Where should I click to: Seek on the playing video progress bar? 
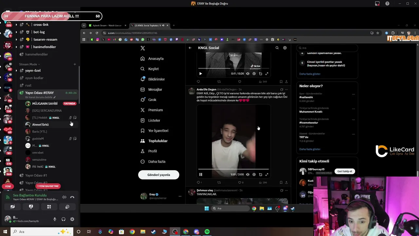[234, 169]
